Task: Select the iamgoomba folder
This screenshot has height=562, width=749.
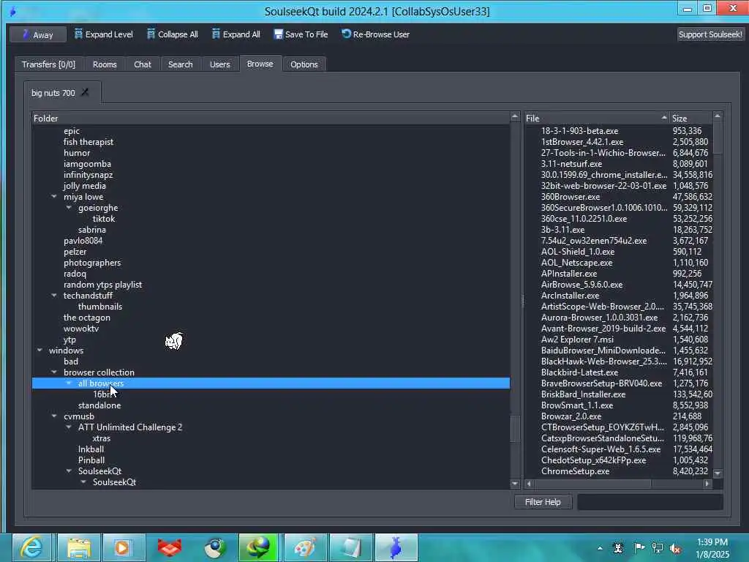Action: 87,164
